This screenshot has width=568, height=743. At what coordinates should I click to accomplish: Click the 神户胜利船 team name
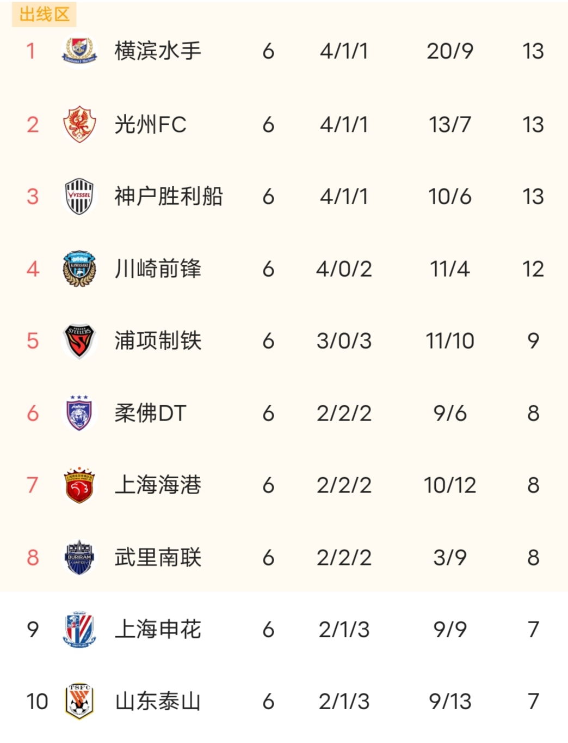(x=169, y=197)
